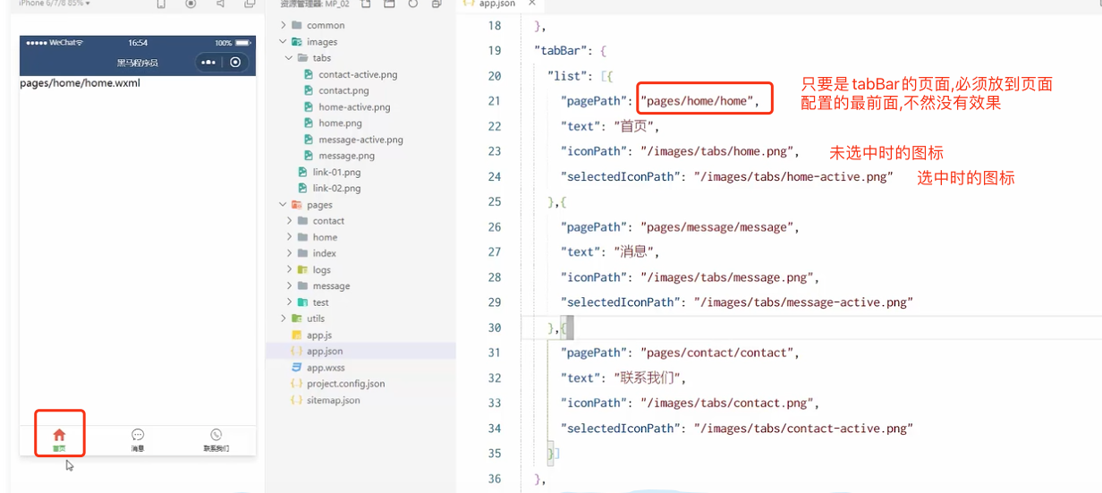Click the "联系我们" text value on line 32
The image size is (1102, 493).
tap(649, 378)
